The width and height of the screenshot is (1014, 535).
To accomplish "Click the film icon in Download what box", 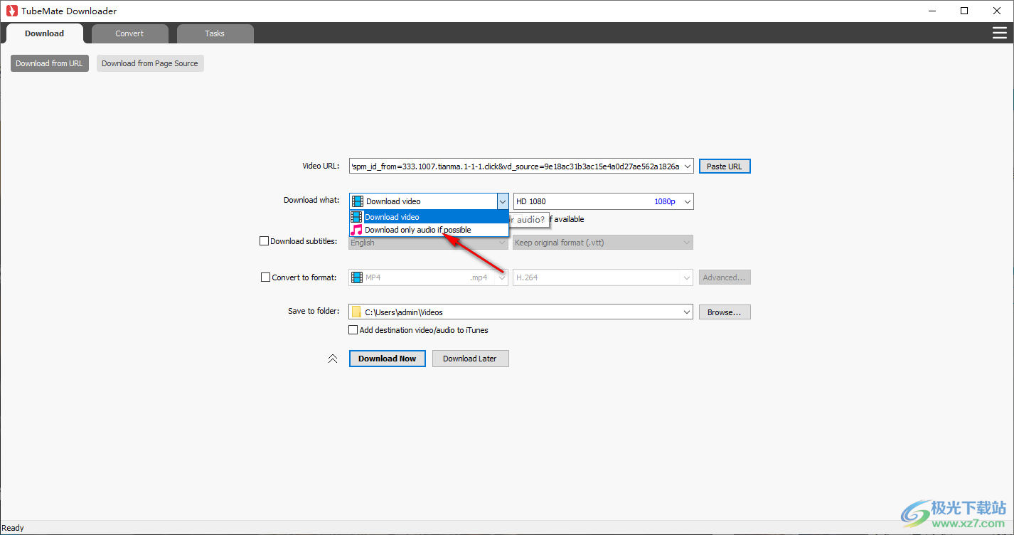I will point(358,201).
